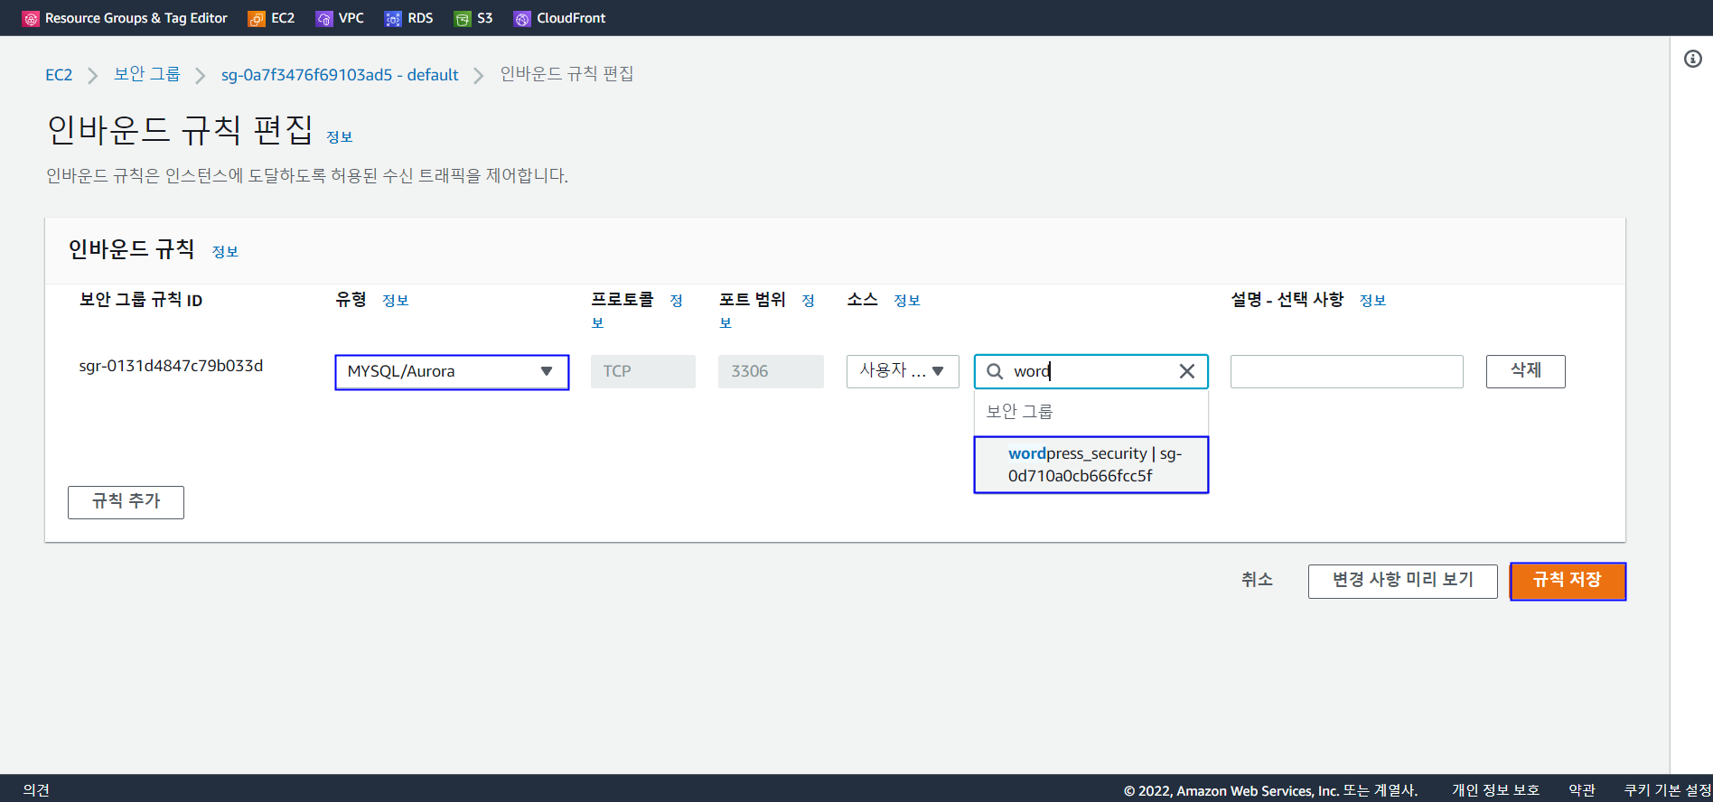Open the CloudFront bookmark label
Image resolution: width=1713 pixels, height=802 pixels.
click(x=571, y=18)
